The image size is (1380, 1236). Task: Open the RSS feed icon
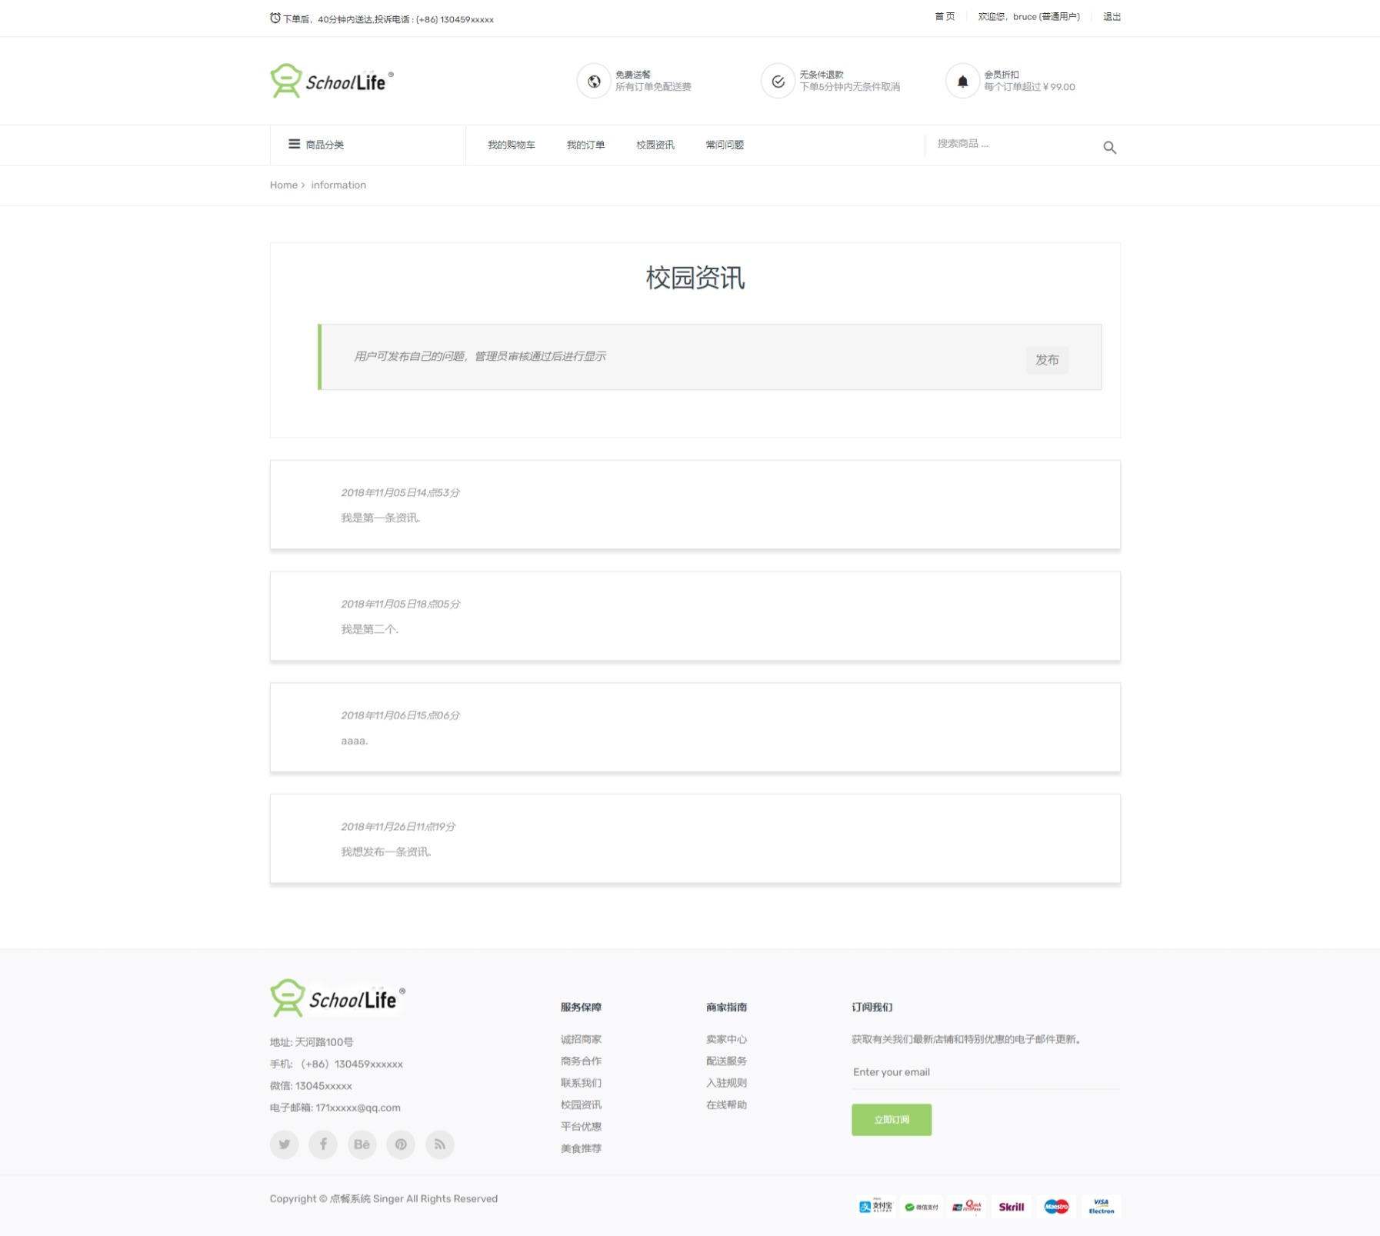tap(439, 1144)
